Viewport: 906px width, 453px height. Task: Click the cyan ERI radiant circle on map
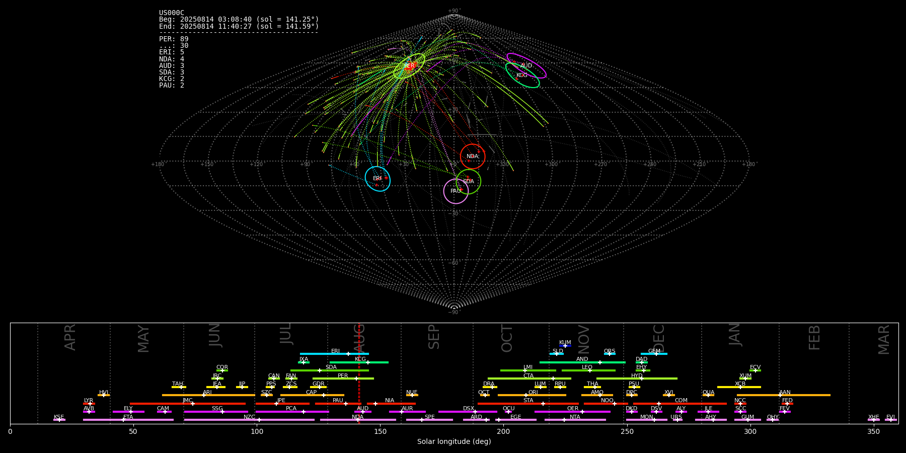[377, 179]
